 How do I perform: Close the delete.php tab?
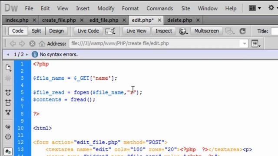[x=198, y=20]
